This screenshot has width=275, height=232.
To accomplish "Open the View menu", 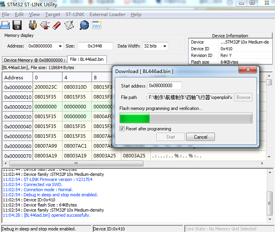I will pos(34,15).
